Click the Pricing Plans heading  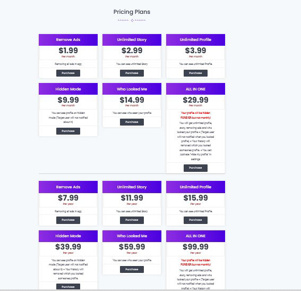pyautogui.click(x=132, y=12)
